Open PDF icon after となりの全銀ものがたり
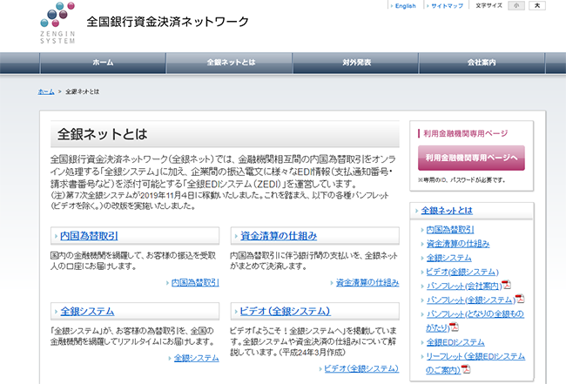The image size is (566, 384). click(x=454, y=327)
